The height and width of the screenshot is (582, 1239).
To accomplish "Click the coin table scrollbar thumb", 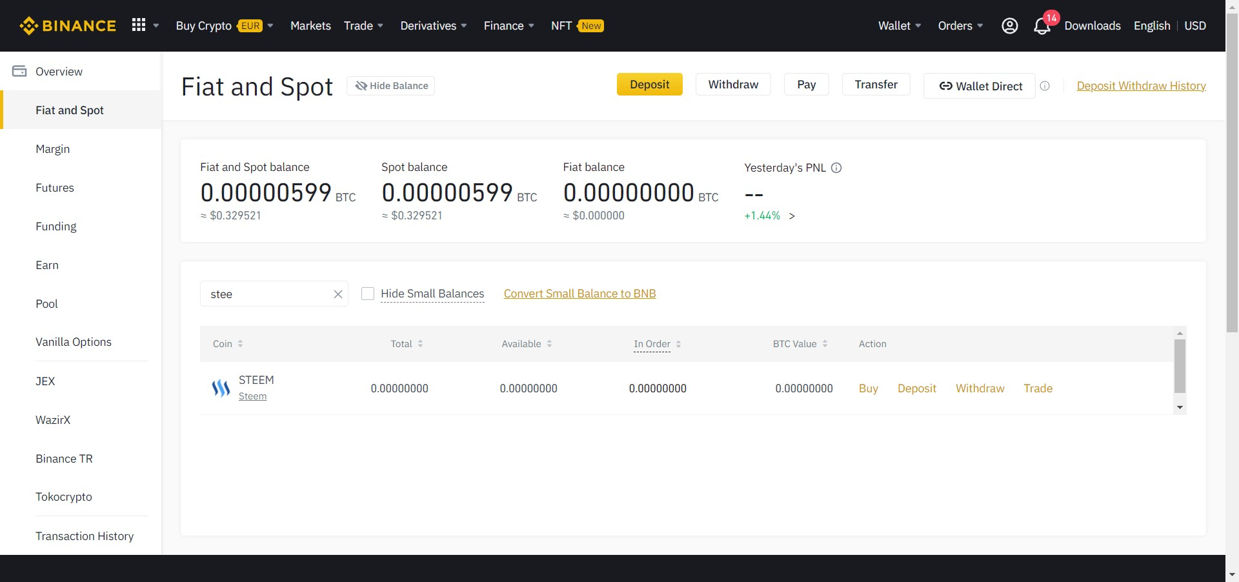I will point(1180,366).
